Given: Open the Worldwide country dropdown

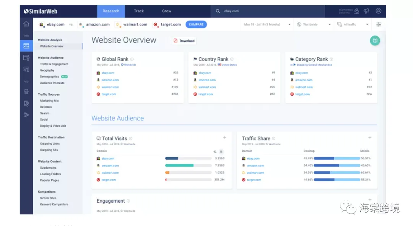Looking at the screenshot, I should point(314,24).
